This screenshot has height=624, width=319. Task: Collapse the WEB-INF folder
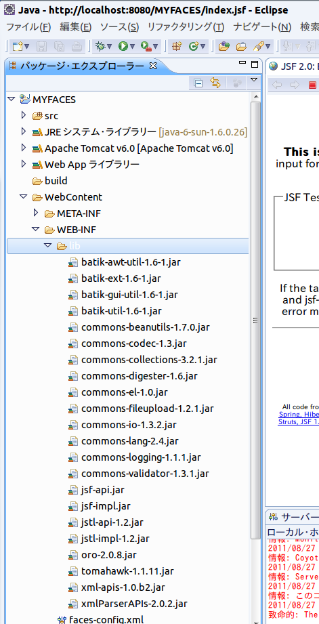36,230
